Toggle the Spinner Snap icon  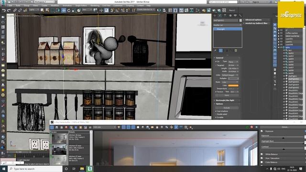[x=128, y=10]
